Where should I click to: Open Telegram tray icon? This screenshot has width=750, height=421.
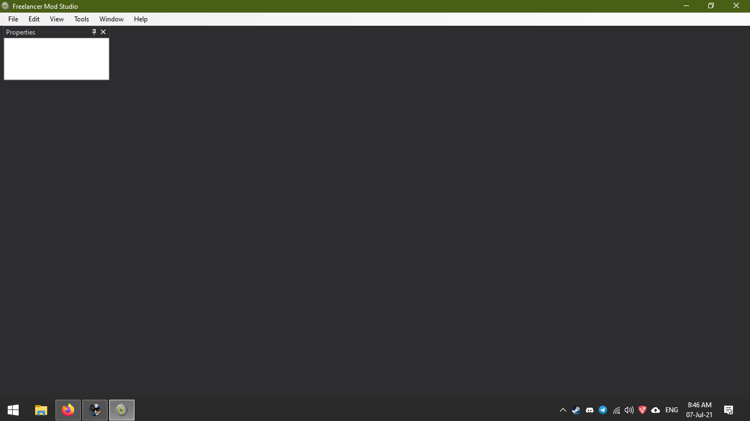click(603, 410)
